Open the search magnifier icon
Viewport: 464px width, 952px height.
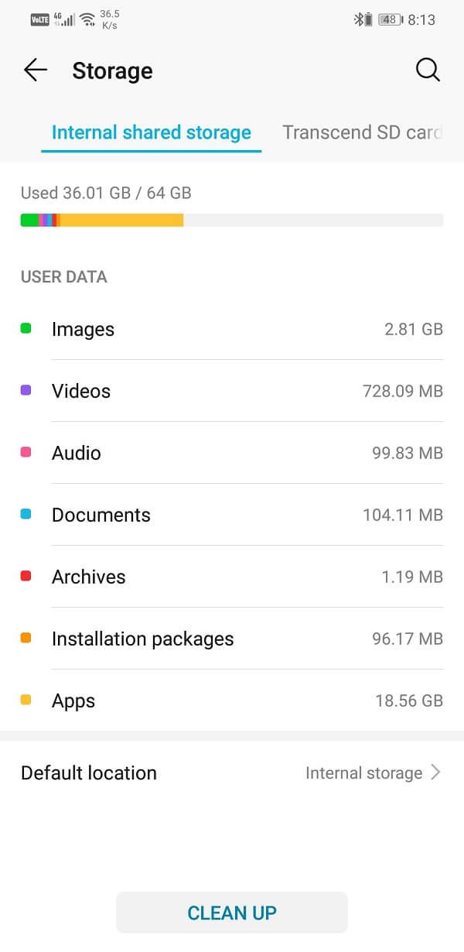point(428,70)
